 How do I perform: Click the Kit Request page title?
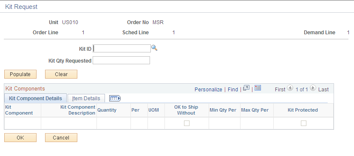[21, 7]
